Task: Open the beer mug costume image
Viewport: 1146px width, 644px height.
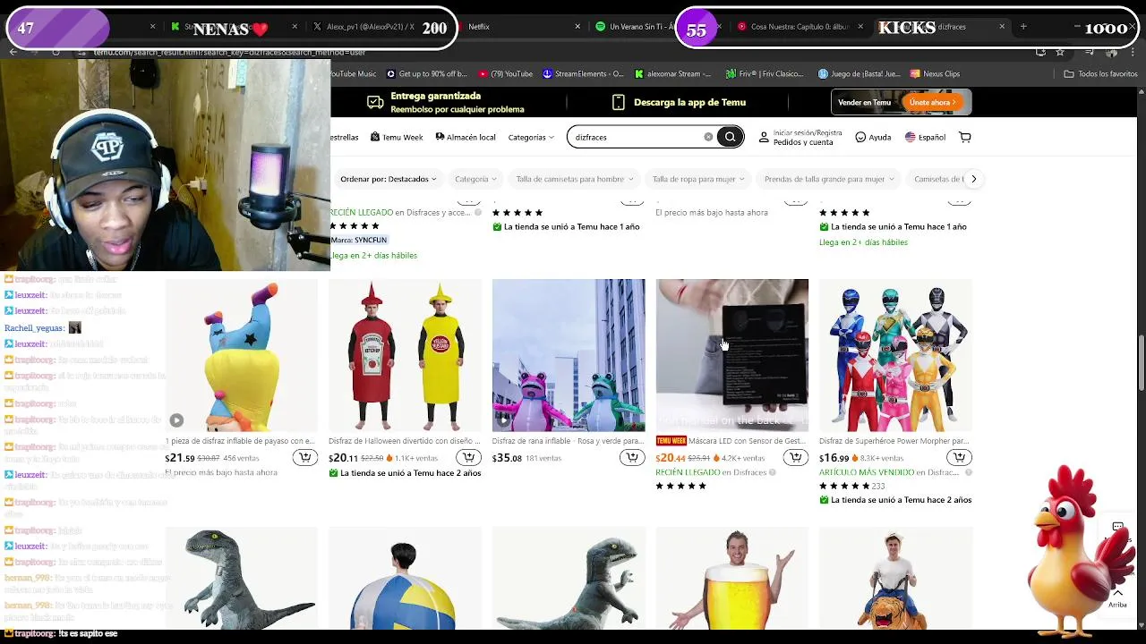Action: point(732,578)
